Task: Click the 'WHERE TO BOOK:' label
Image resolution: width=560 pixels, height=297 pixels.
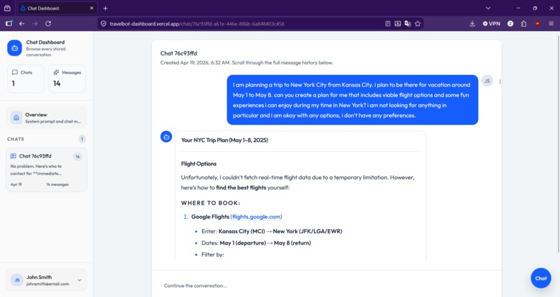Action: click(x=211, y=203)
